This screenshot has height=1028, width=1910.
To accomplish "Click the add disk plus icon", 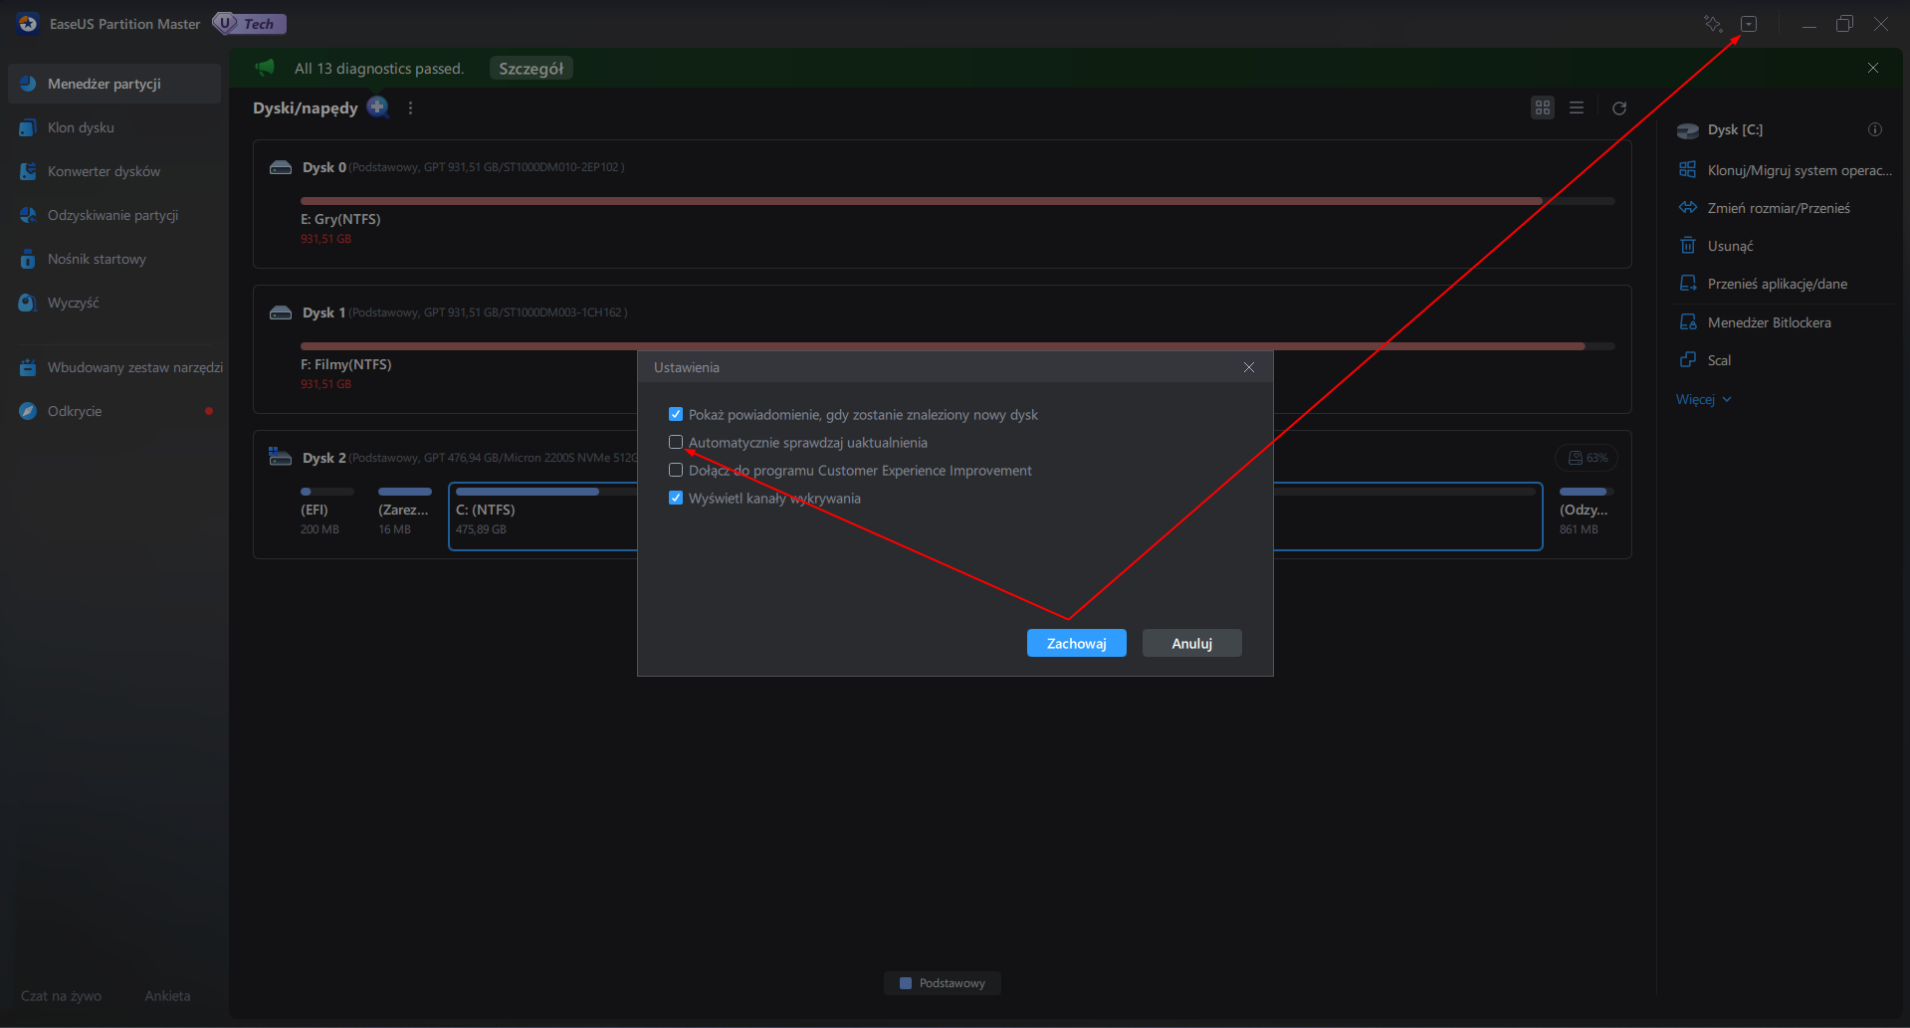I will tap(377, 106).
